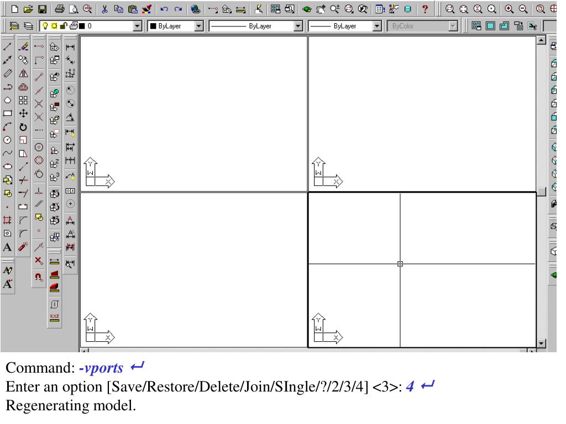Click the UCS icon in bottom-right viewport
This screenshot has width=566, height=424.
327,328
